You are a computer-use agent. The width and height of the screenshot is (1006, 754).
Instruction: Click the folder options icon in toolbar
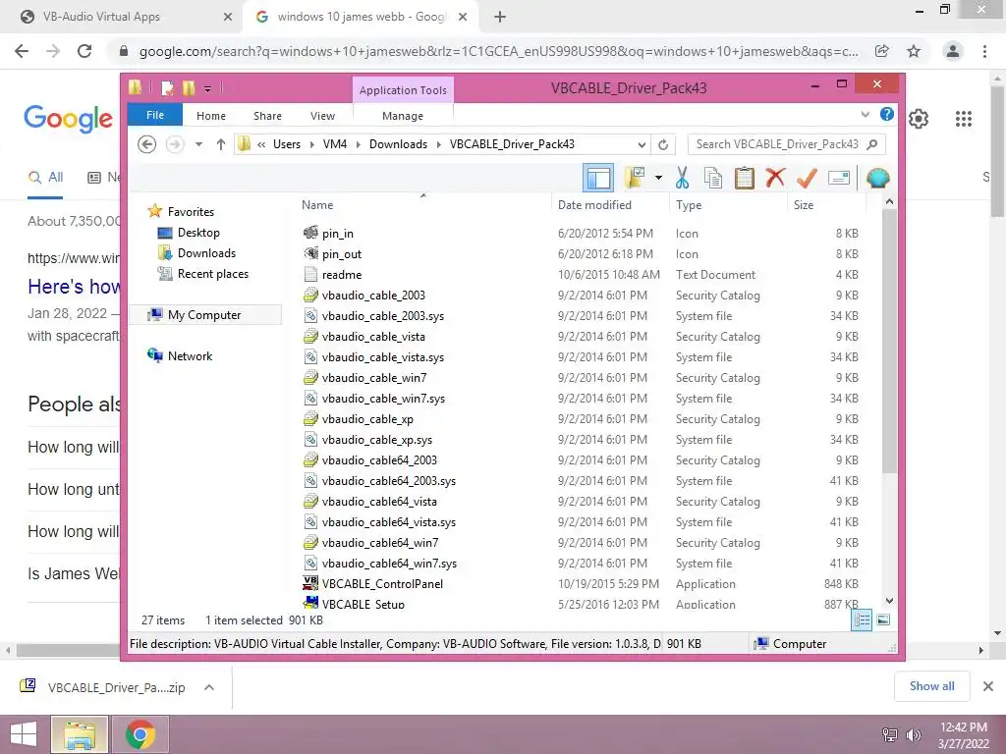(635, 178)
